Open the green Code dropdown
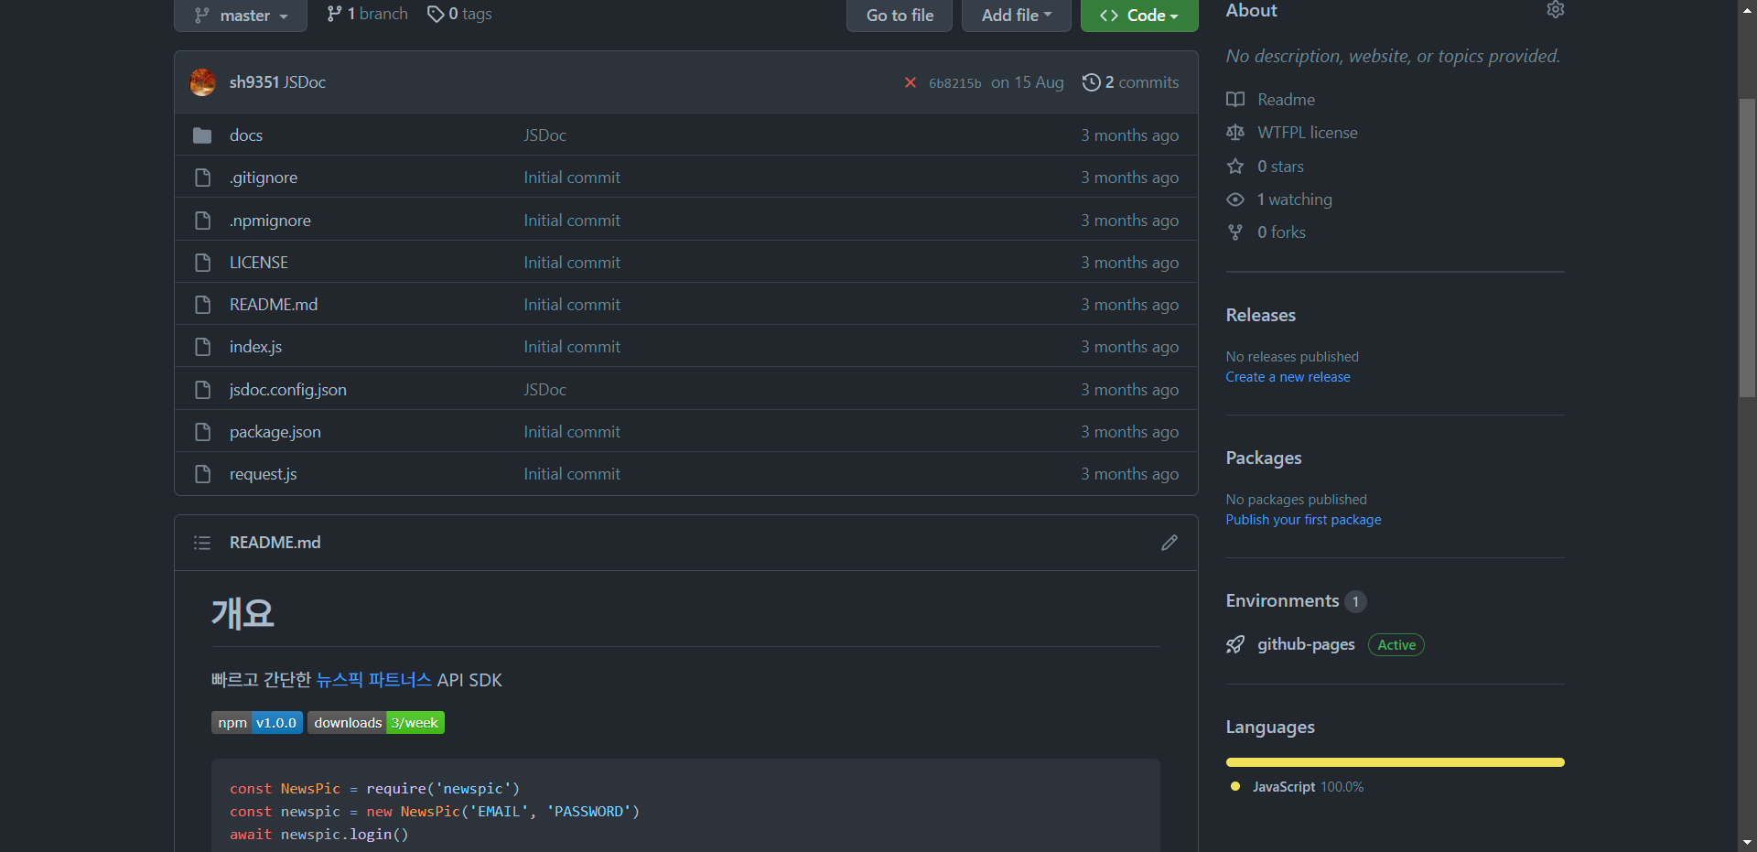 1138,16
